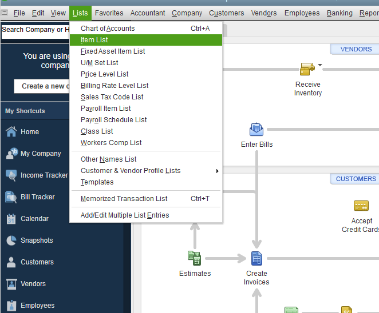Open the Income Tracker shortcut icon
The height and width of the screenshot is (313, 379).
11,175
